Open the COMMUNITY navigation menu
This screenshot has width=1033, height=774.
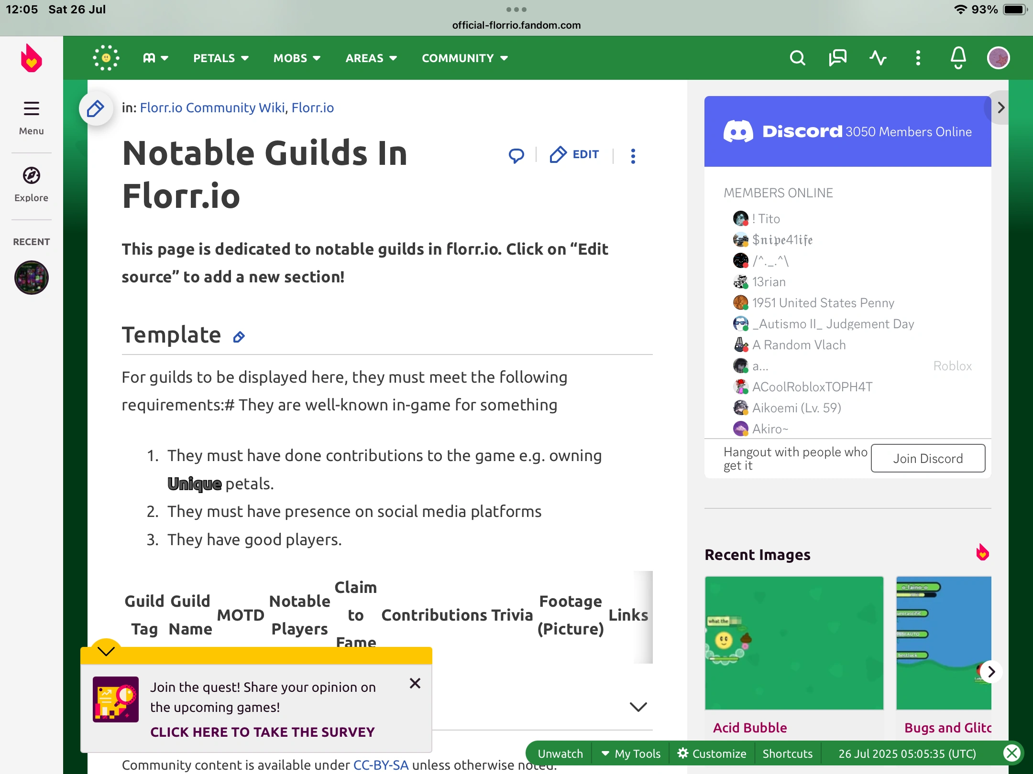click(x=464, y=58)
